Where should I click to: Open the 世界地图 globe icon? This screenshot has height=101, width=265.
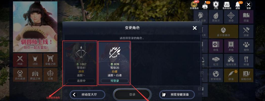pos(216,75)
